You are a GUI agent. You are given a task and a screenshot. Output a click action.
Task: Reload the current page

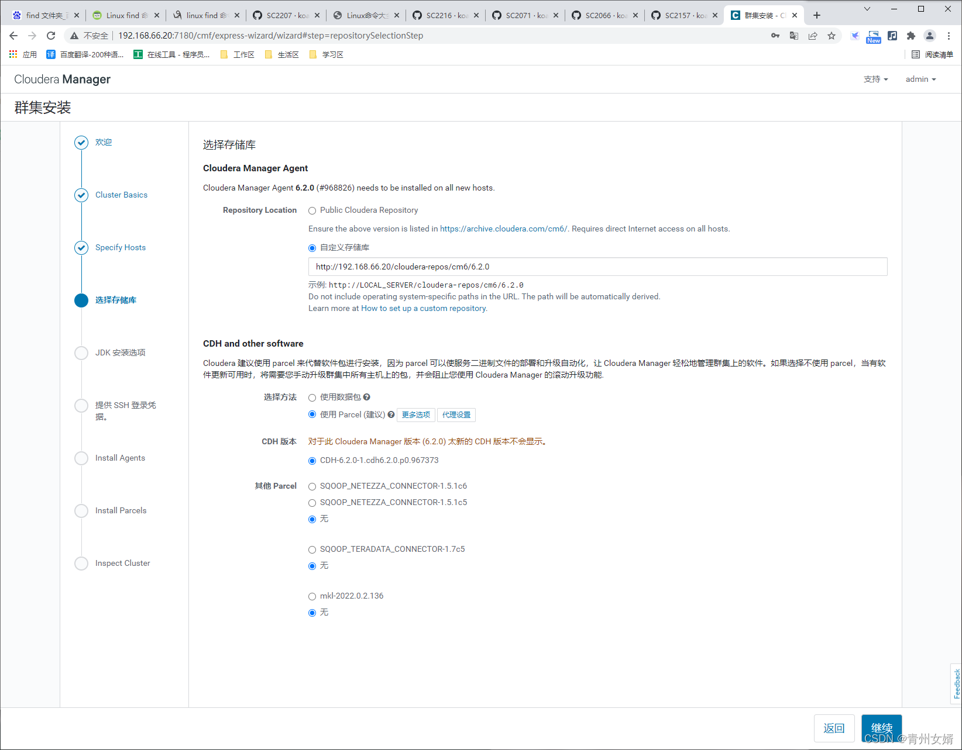pos(51,36)
